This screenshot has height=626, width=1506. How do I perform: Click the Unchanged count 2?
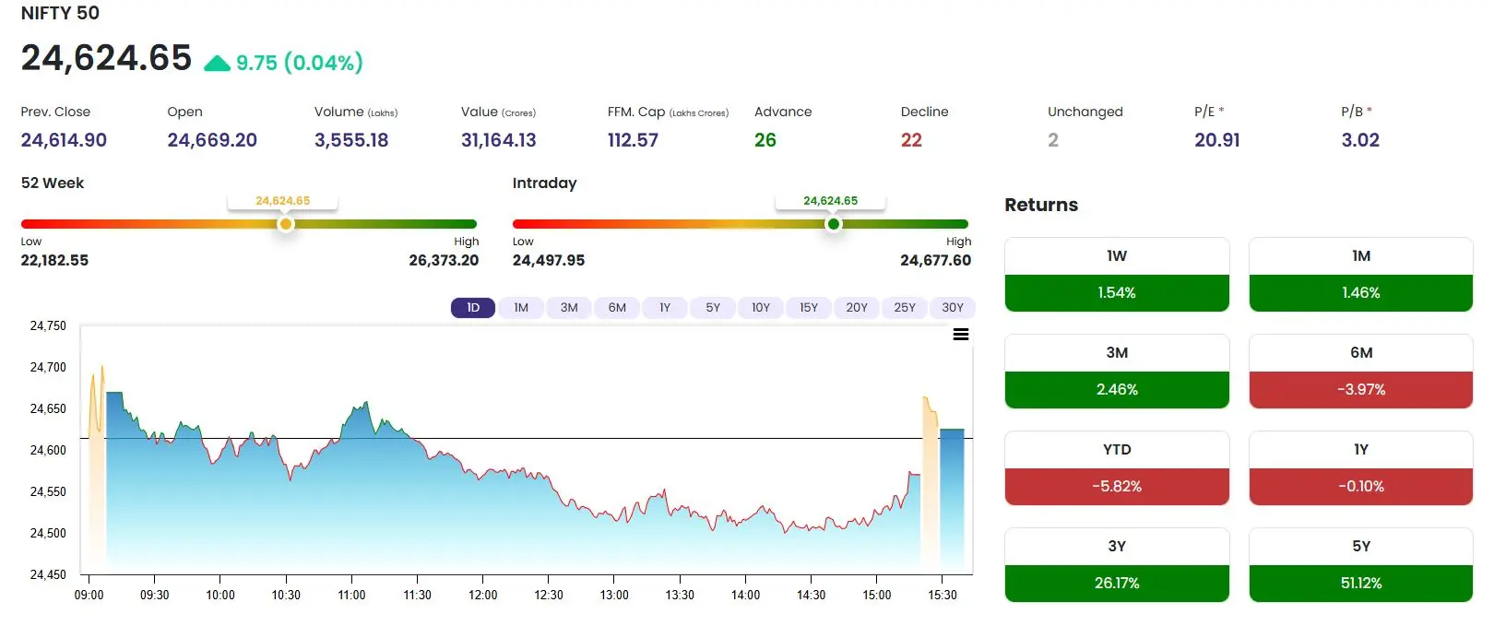pos(1053,140)
